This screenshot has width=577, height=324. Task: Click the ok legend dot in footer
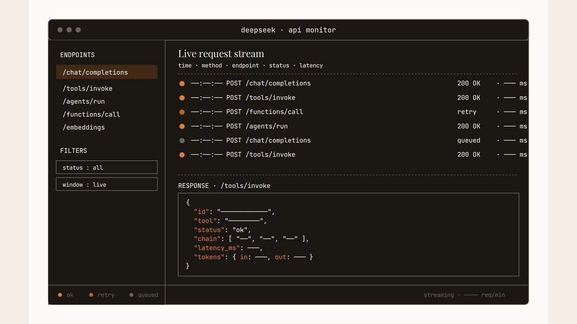[x=60, y=295]
